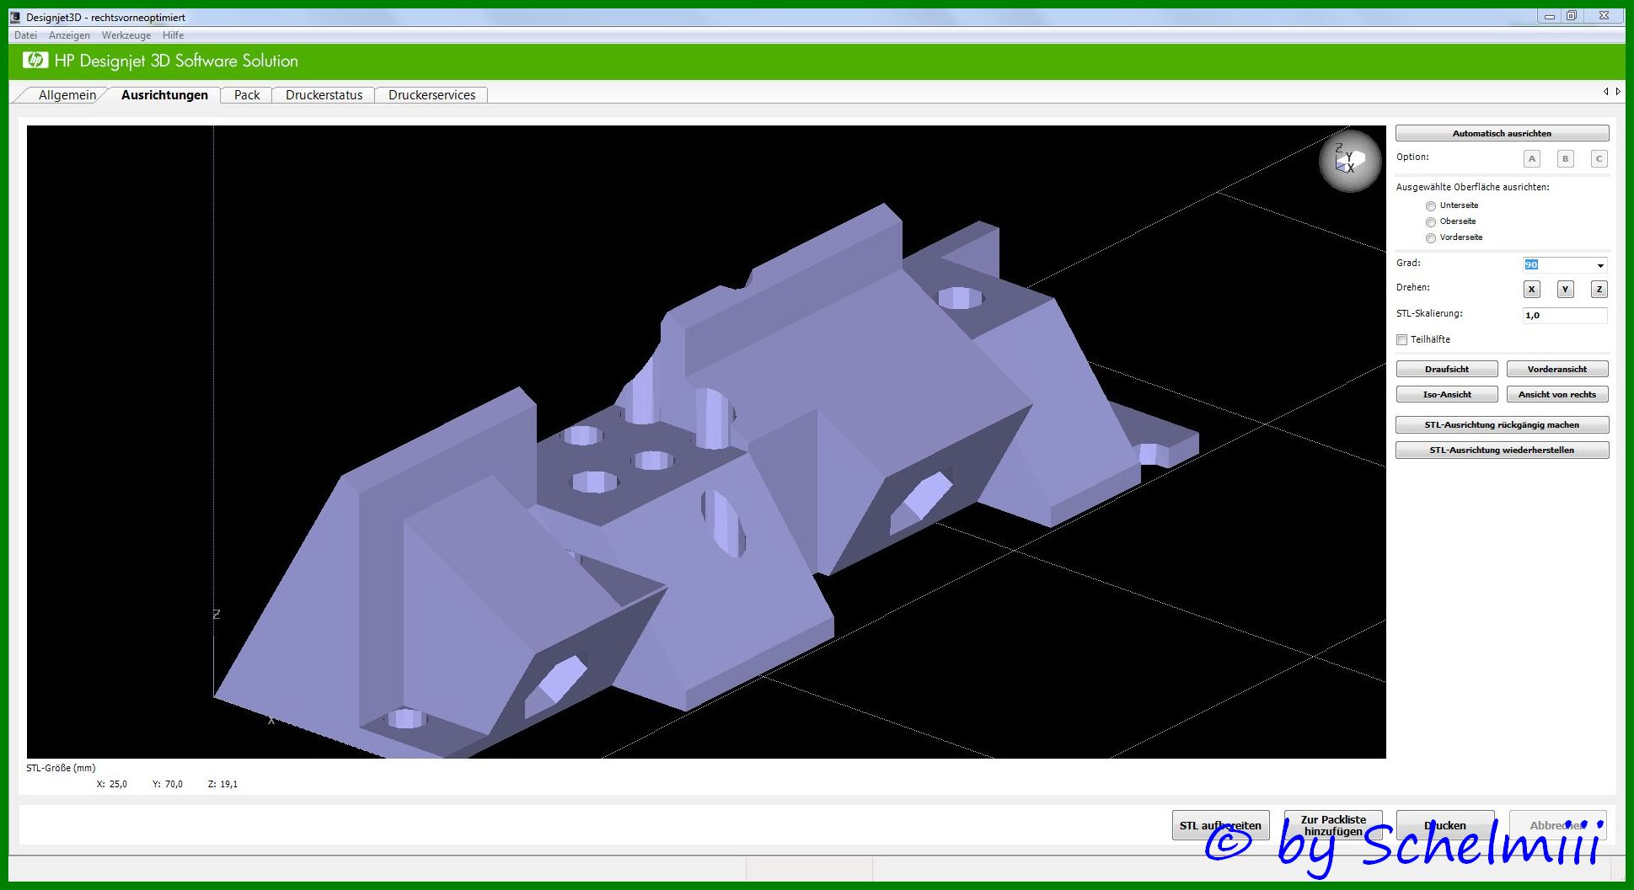1634x890 pixels.
Task: Switch to Ansicht von rechts view
Action: click(1556, 394)
